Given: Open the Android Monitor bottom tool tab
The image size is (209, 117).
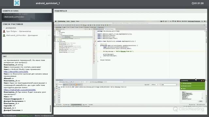Looking at the screenshot, I should pyautogui.click(x=76, y=105).
